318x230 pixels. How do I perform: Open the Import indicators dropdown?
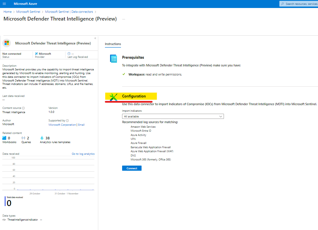[173, 116]
